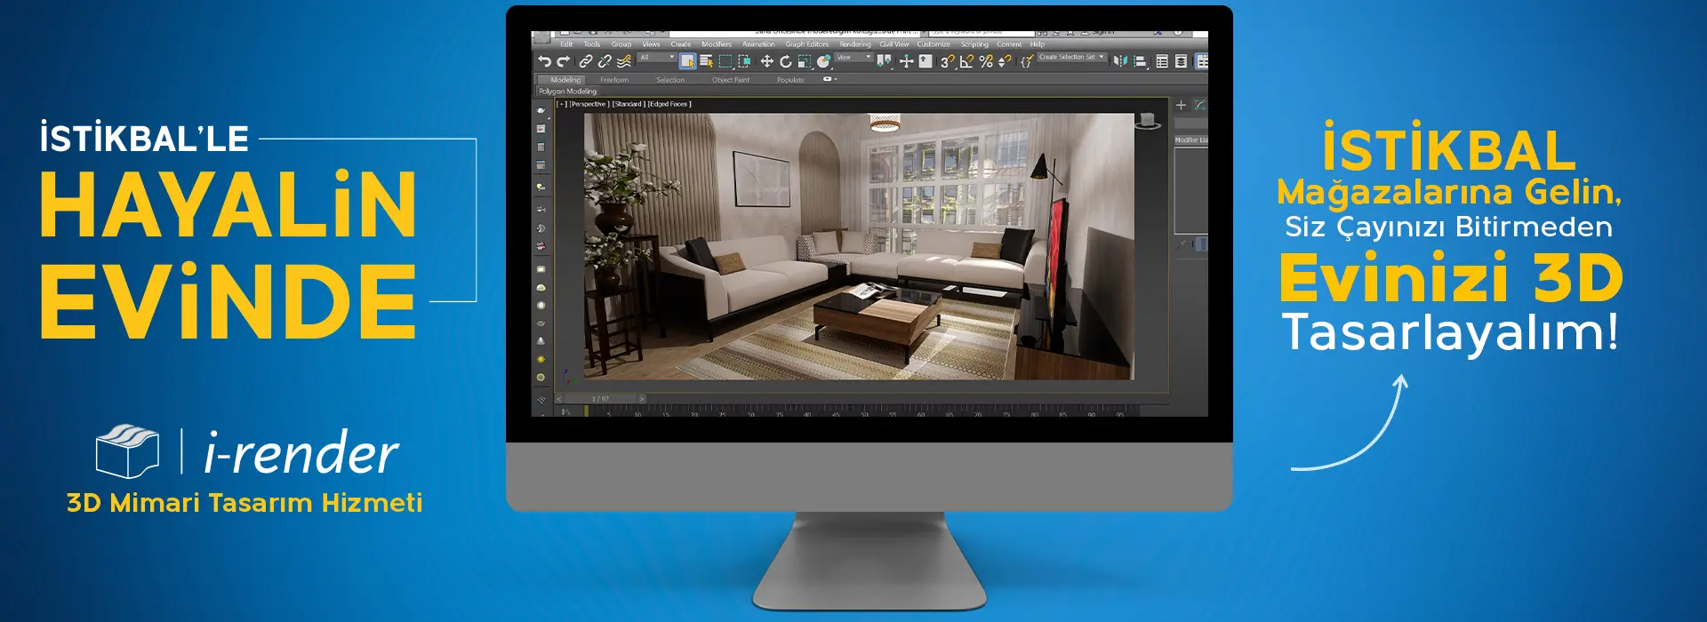The height and width of the screenshot is (622, 1707).
Task: Switch to the Freeform ribbon tab
Action: [x=614, y=80]
